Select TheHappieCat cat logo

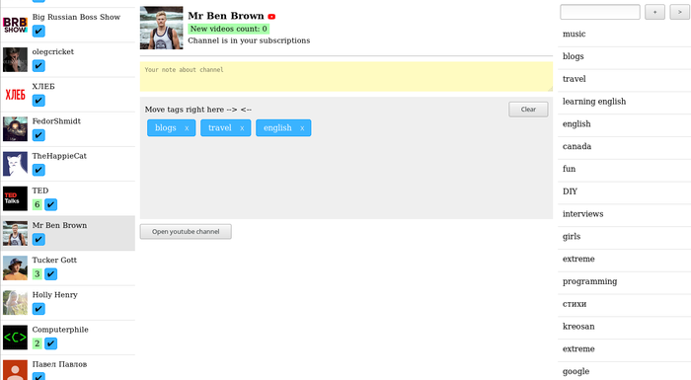[15, 164]
